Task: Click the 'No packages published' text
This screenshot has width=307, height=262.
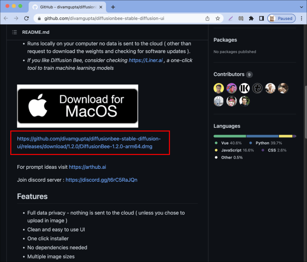Action: pos(235,52)
